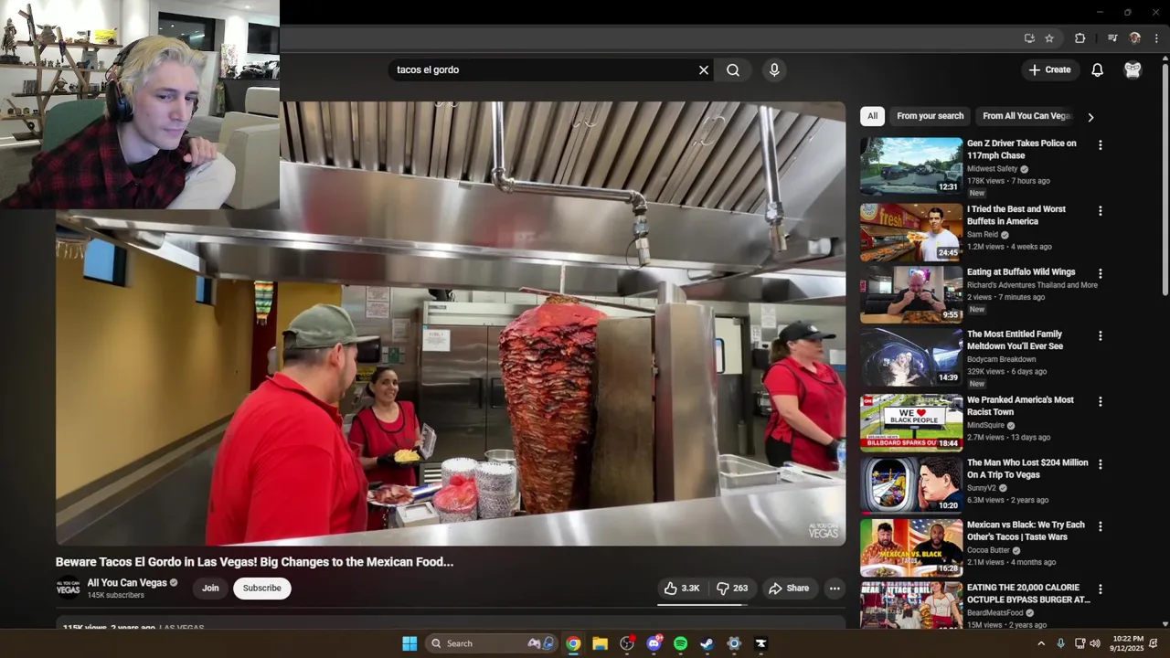
Task: Open We Pranked America's Most Racist Town title
Action: [x=1020, y=406]
